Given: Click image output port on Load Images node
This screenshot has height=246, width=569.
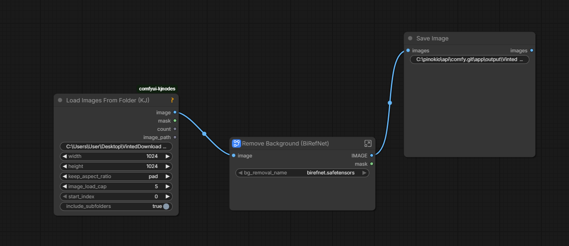Looking at the screenshot, I should [175, 112].
